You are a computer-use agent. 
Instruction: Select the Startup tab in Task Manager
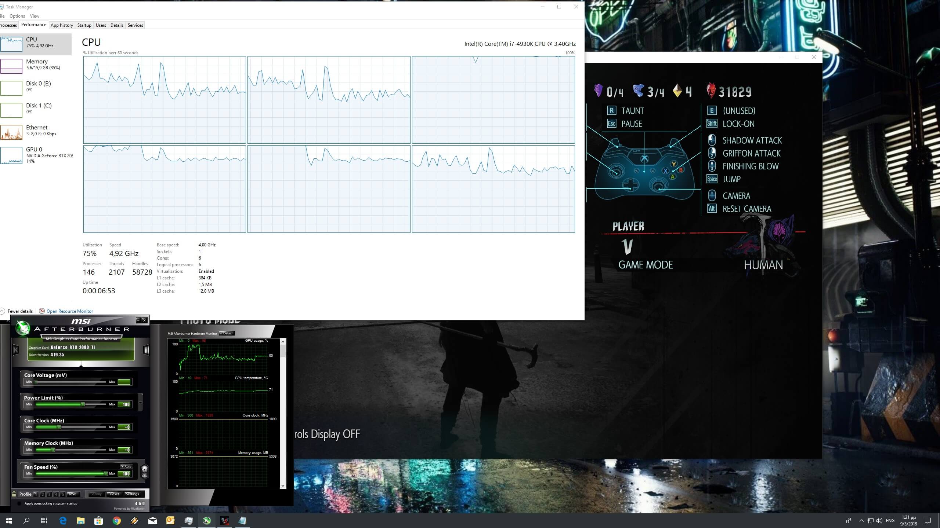(84, 25)
